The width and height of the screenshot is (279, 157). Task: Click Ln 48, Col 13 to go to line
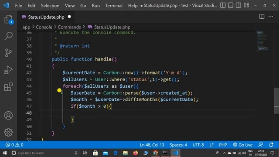click(x=152, y=145)
